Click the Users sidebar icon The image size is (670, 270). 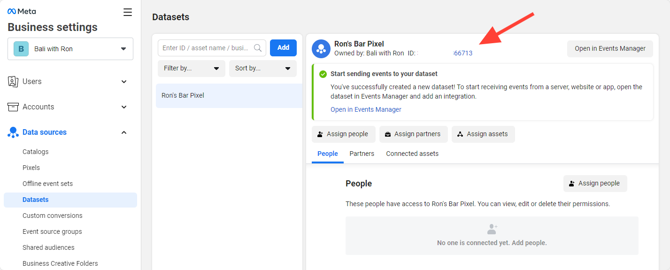(x=13, y=81)
